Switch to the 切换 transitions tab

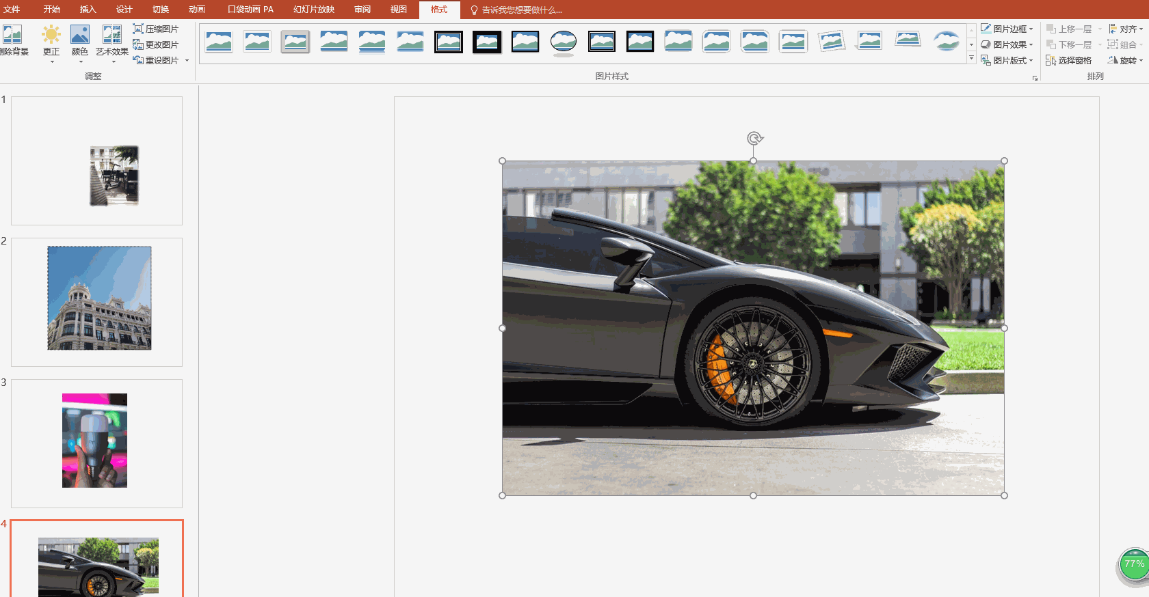[x=161, y=10]
